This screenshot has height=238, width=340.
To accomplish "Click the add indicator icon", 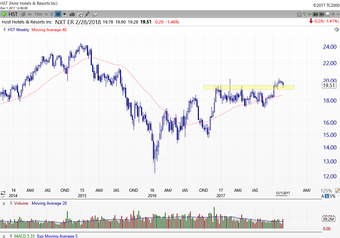I will click(80, 14).
